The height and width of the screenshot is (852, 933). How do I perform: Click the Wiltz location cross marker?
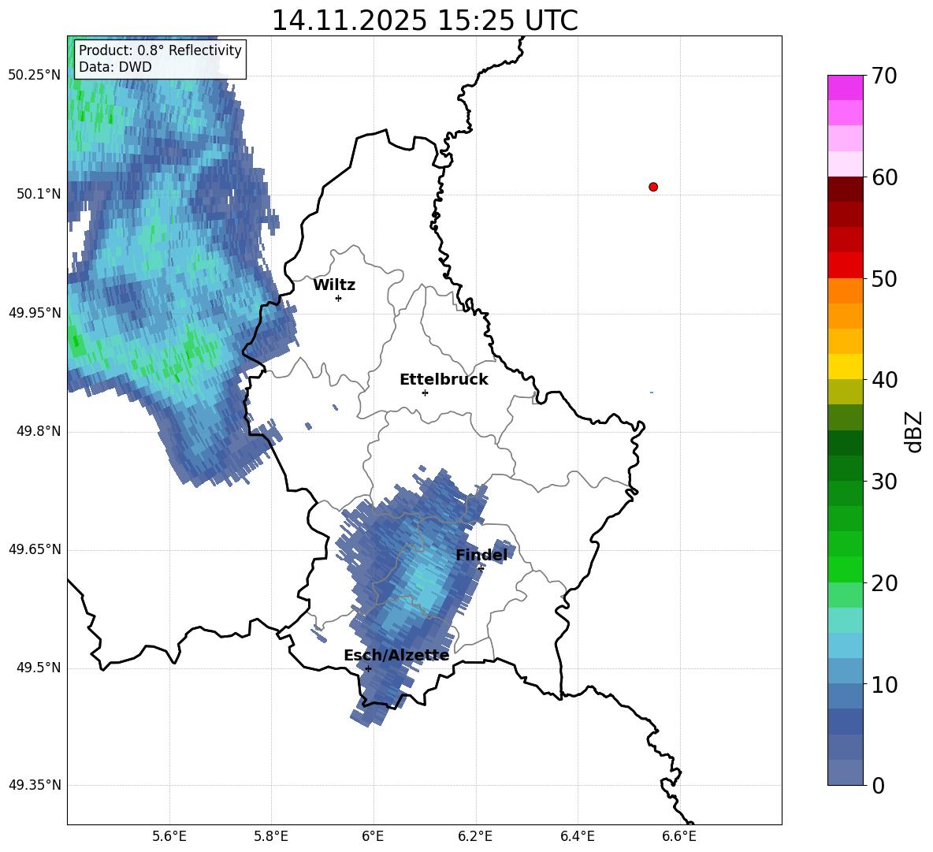point(339,298)
